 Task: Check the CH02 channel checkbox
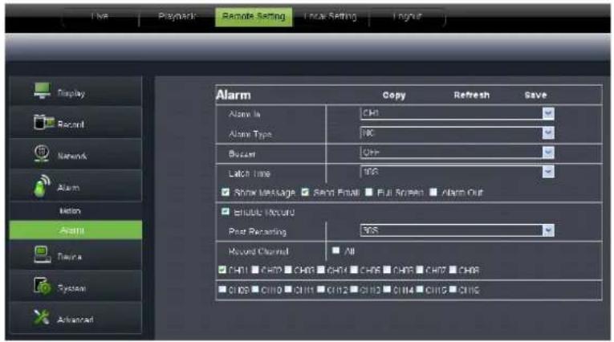[255, 270]
